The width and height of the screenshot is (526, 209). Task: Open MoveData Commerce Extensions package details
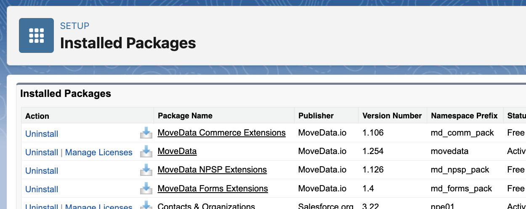coord(221,133)
